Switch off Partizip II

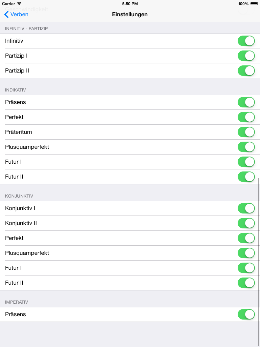[x=246, y=70]
